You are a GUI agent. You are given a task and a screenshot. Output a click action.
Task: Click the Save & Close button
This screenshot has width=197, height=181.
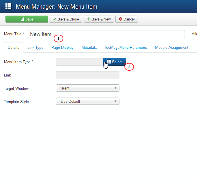(66, 19)
